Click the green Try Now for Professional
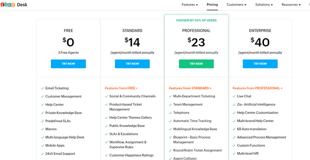310x160 pixels. click(196, 64)
